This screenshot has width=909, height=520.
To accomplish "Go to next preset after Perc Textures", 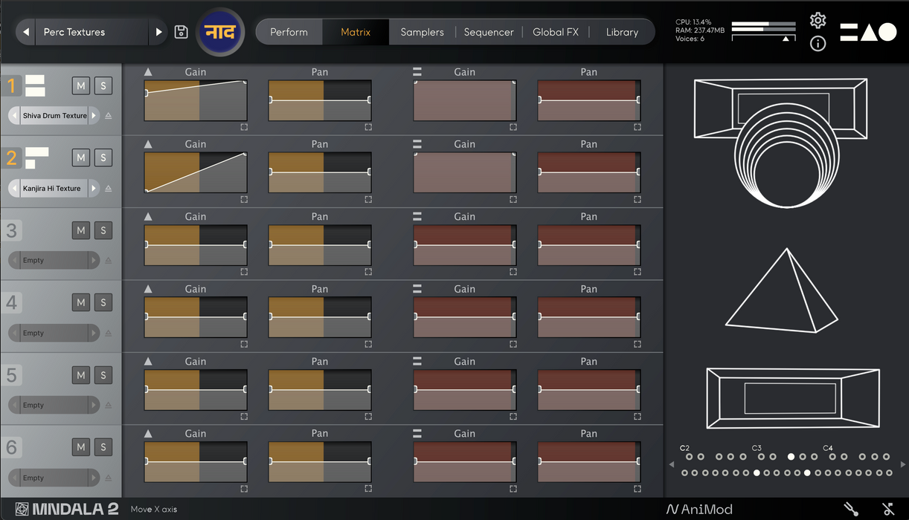I will 158,32.
